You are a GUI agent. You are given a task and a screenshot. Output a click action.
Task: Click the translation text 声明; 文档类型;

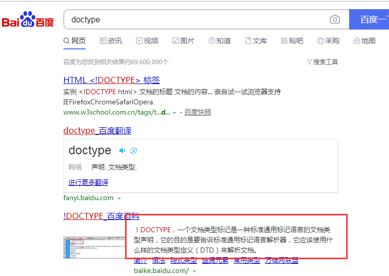pyautogui.click(x=114, y=167)
